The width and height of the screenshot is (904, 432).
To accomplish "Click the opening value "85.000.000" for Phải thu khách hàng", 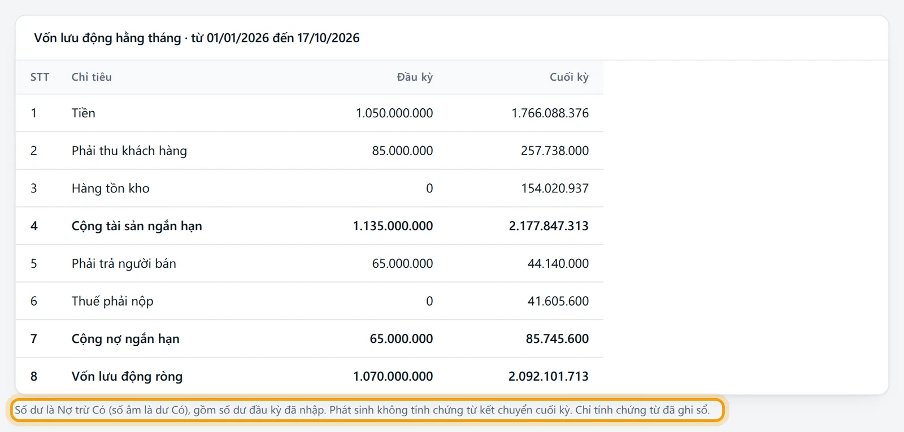I will (x=402, y=151).
